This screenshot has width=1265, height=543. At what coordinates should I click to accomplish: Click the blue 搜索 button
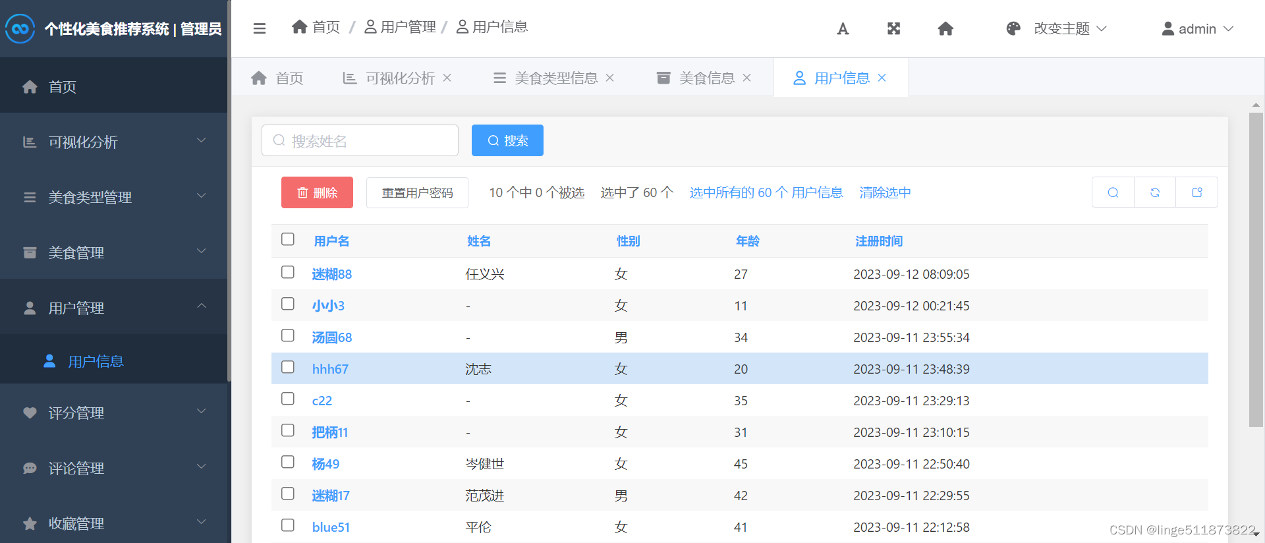pos(507,140)
